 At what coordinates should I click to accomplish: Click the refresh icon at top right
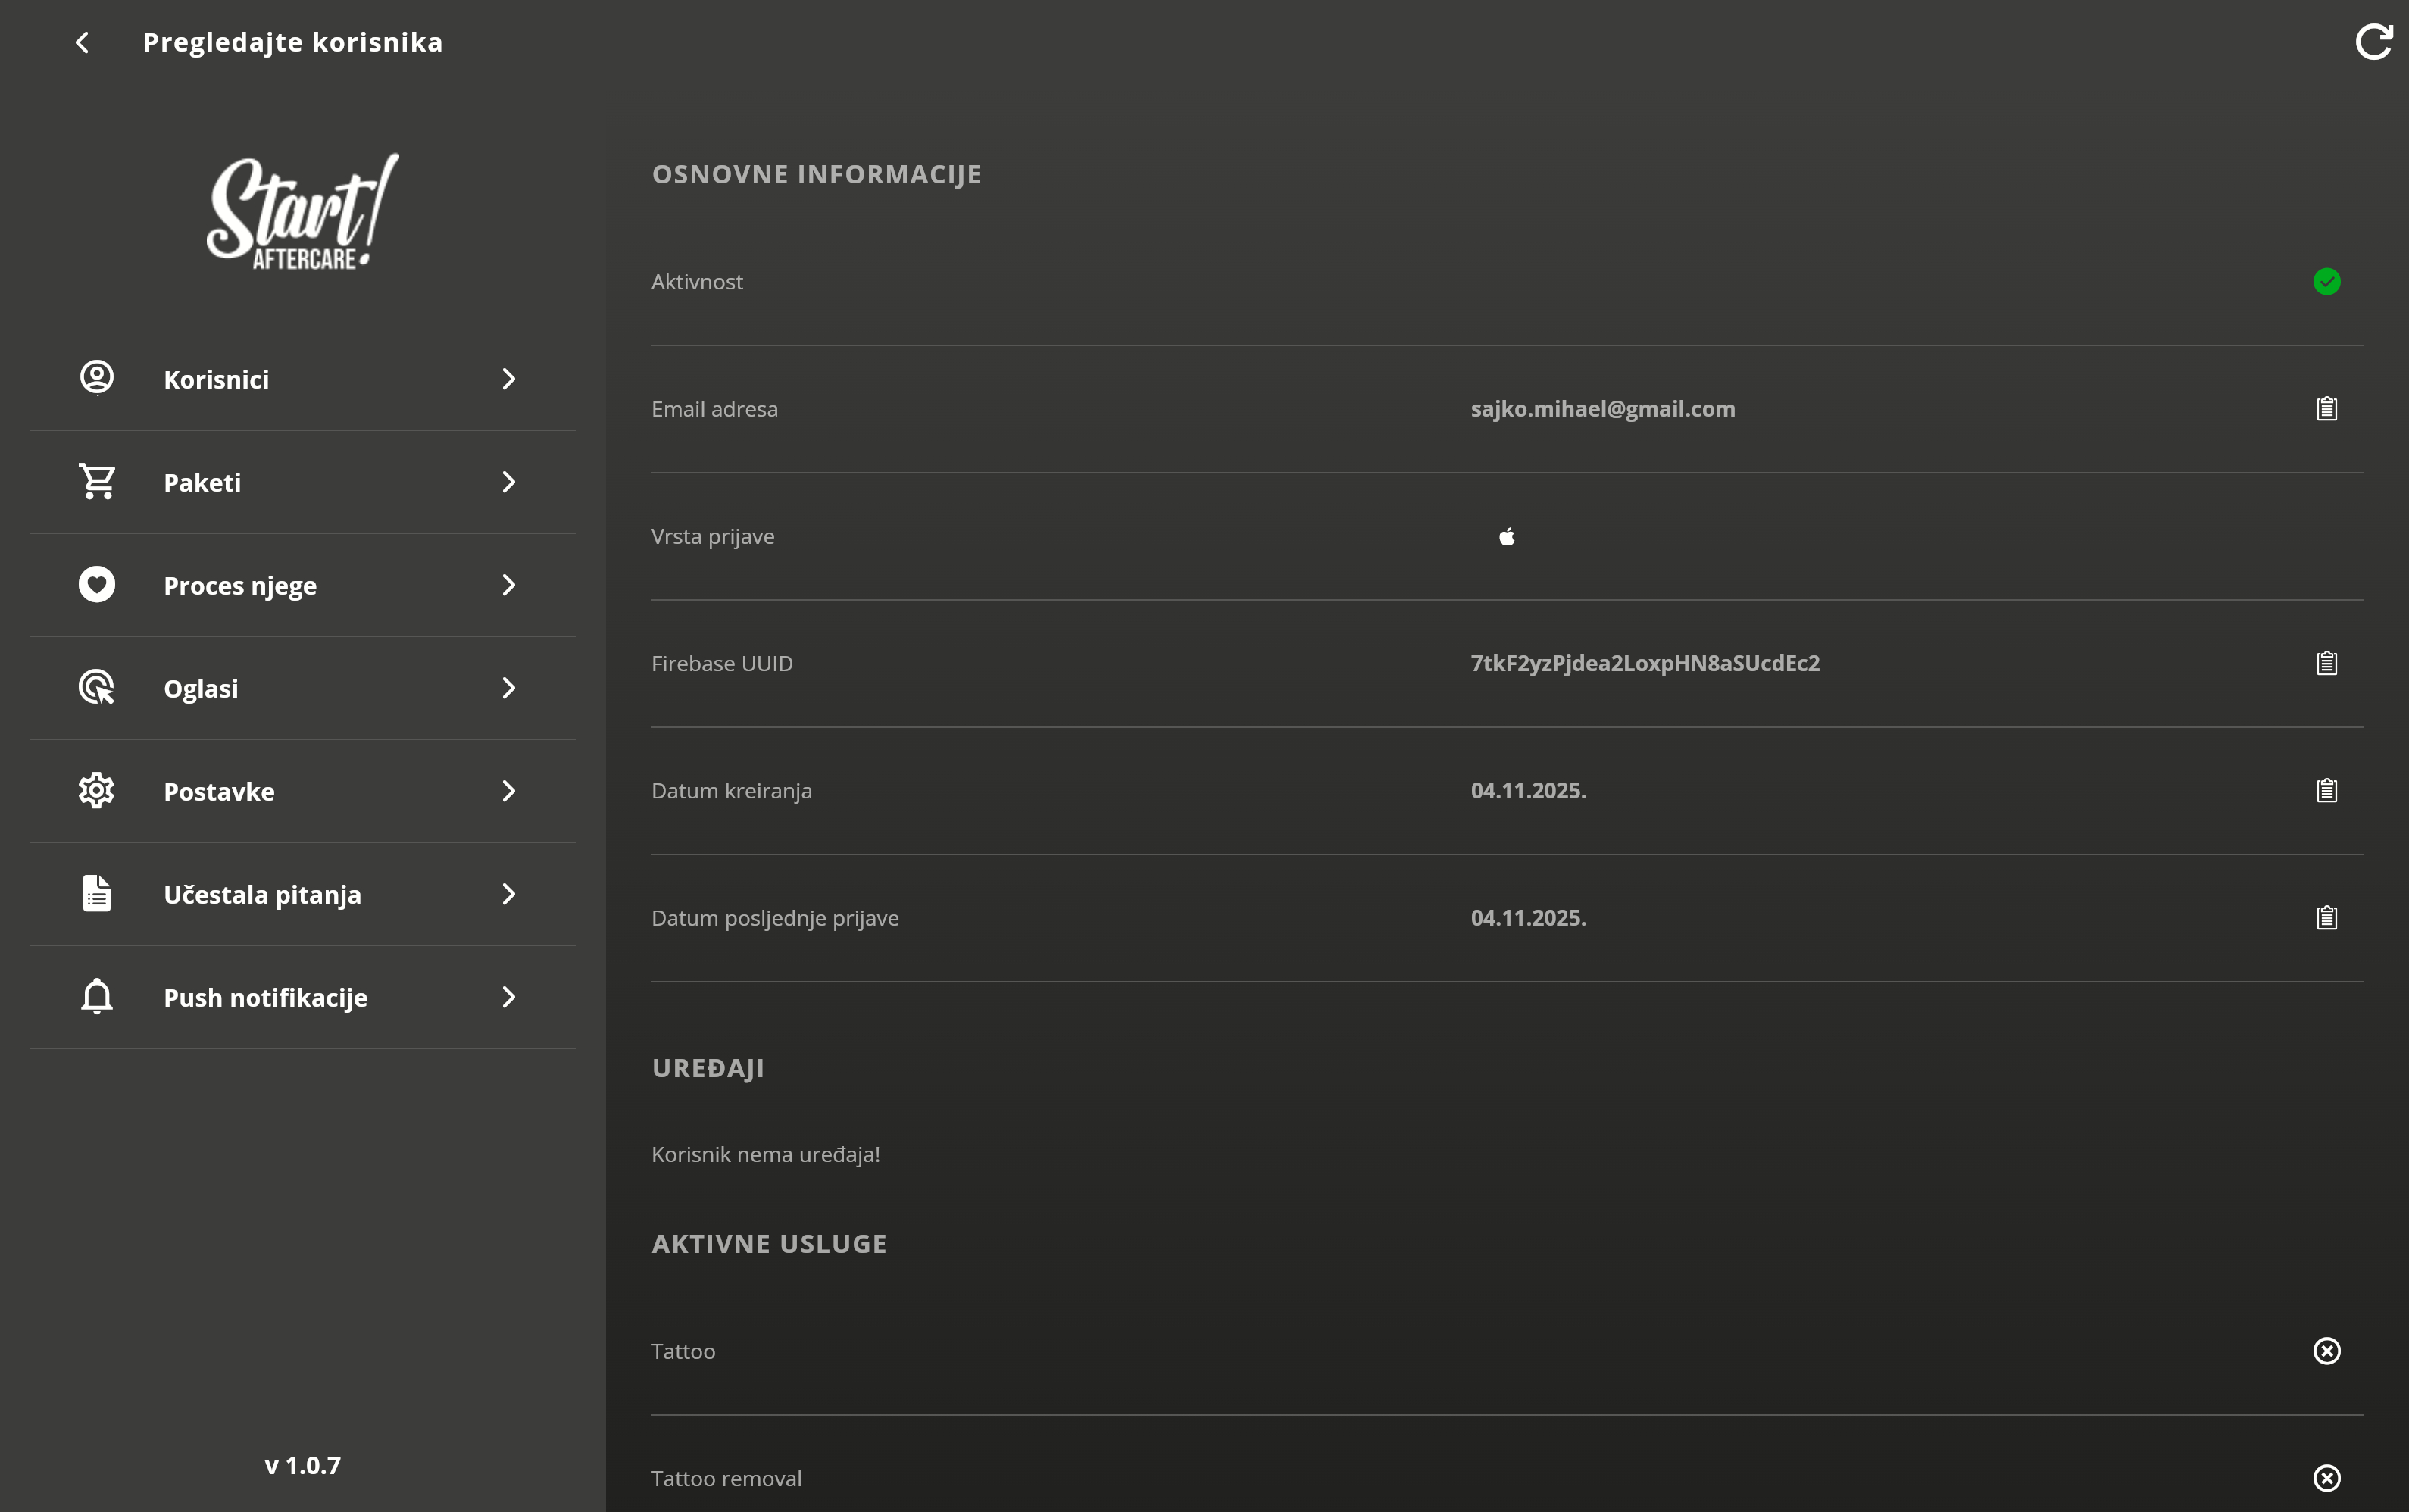[2373, 42]
